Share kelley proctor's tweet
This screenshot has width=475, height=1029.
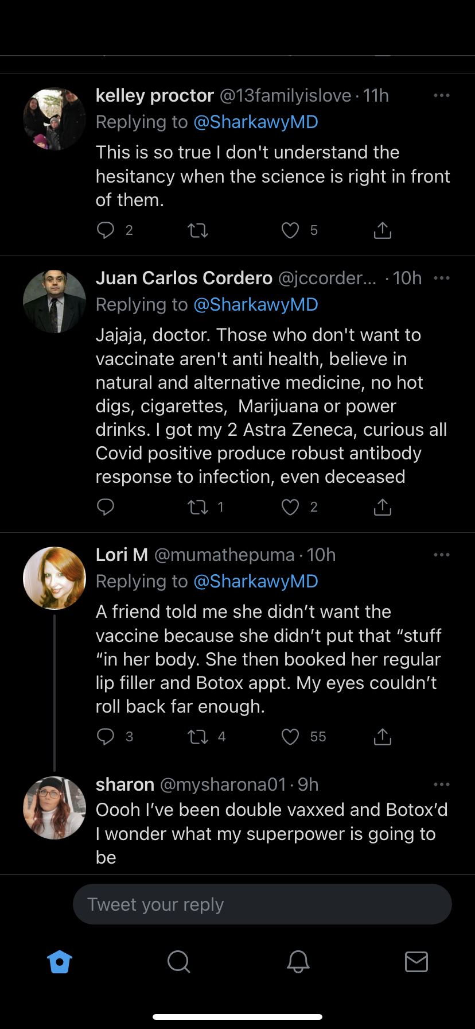383,231
